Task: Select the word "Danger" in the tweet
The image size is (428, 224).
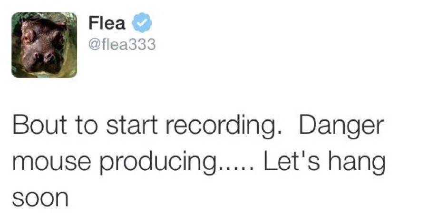Action: pyautogui.click(x=341, y=127)
